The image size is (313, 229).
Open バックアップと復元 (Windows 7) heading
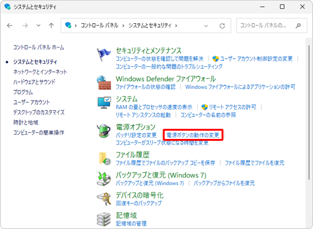click(161, 175)
